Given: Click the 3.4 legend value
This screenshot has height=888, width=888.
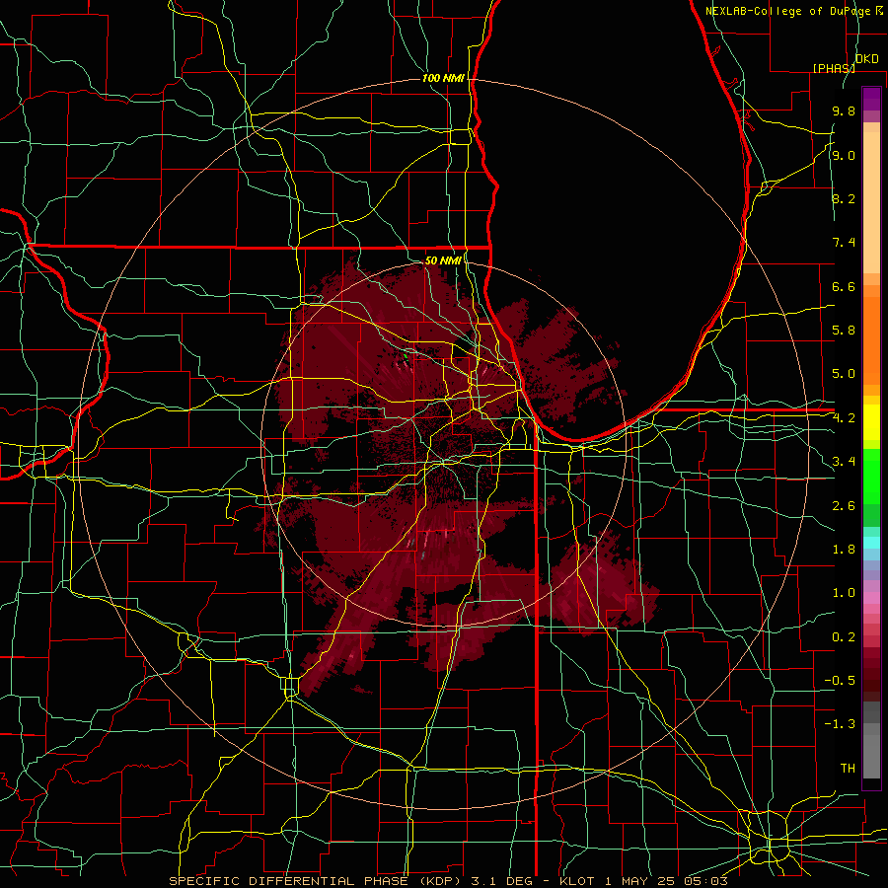Looking at the screenshot, I should 844,462.
